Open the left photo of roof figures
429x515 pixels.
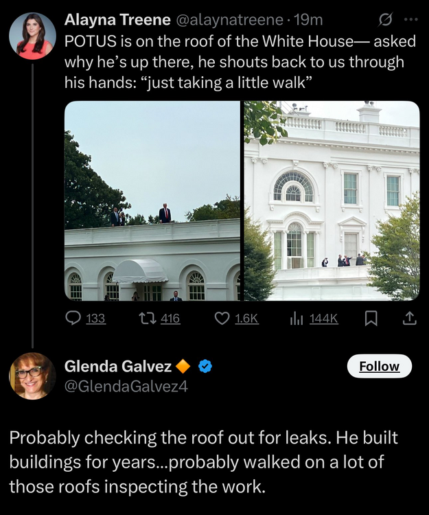click(152, 201)
